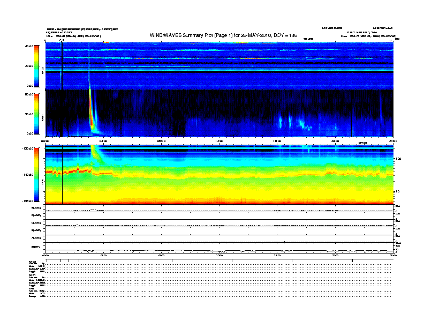Click the RAD1 status table heading
Image resolution: width=424 pixels, height=328 pixels.
33,275
